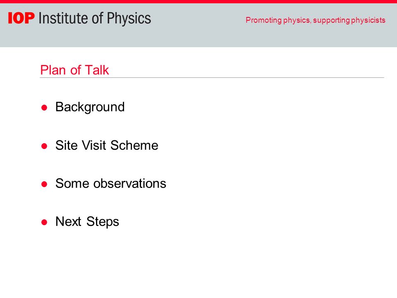
Task: Click the red bullet beside Some observations
Action: (44, 184)
